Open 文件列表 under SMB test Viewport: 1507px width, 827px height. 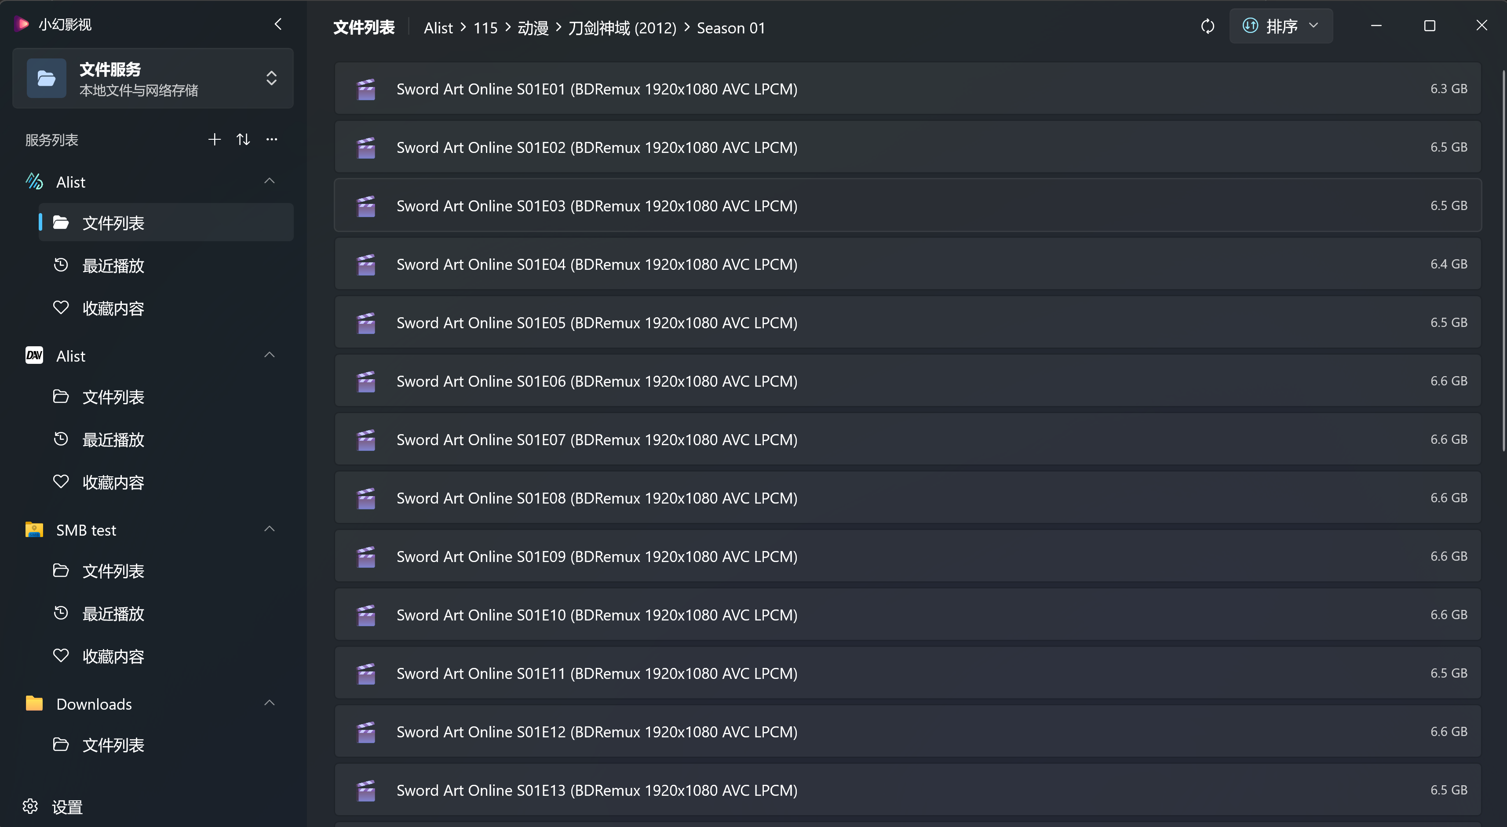click(166, 571)
